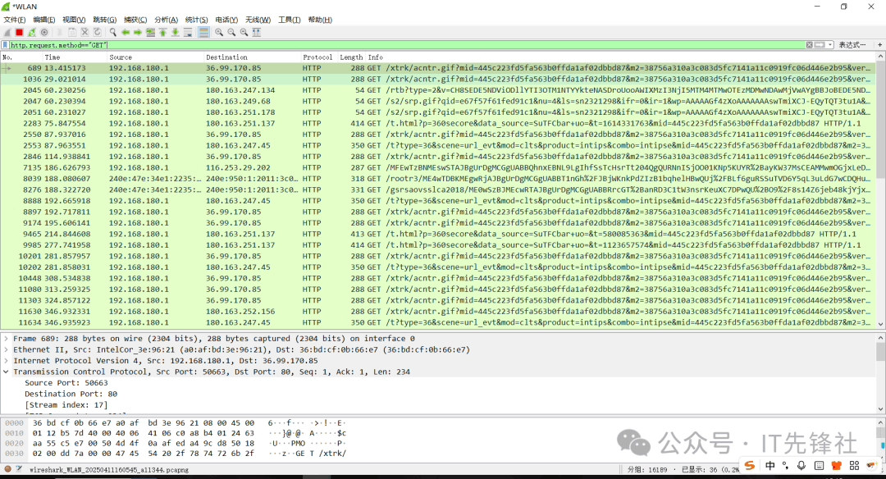Click the Sogou microphone voice input icon

tap(802, 466)
